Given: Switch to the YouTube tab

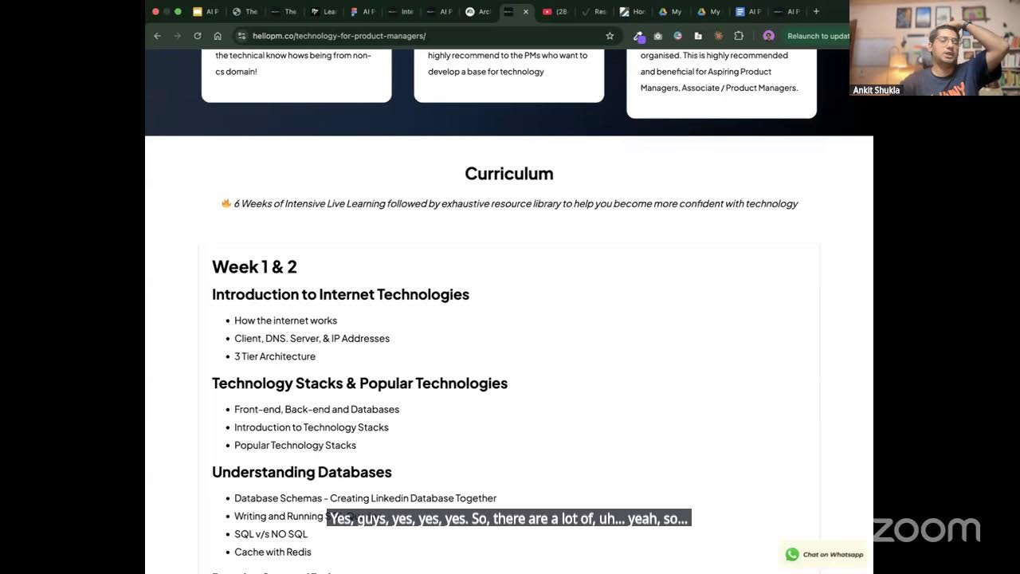Looking at the screenshot, I should (x=555, y=11).
